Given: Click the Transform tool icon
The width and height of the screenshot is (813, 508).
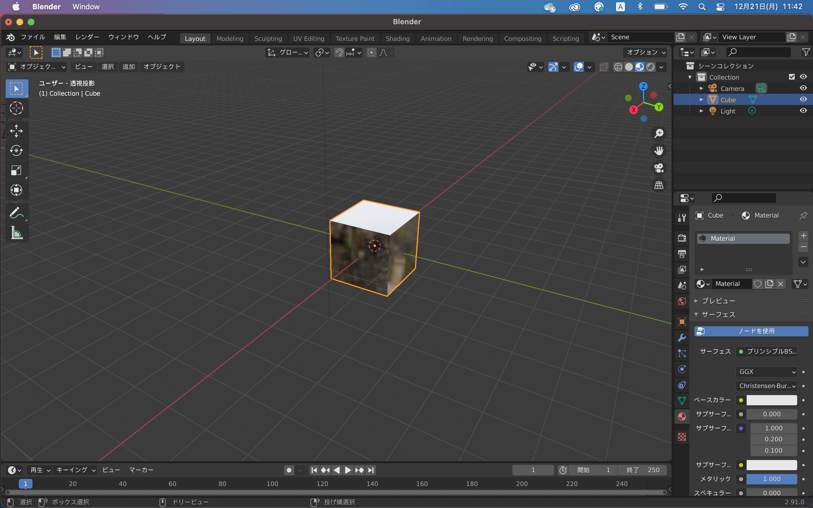Looking at the screenshot, I should pos(16,190).
